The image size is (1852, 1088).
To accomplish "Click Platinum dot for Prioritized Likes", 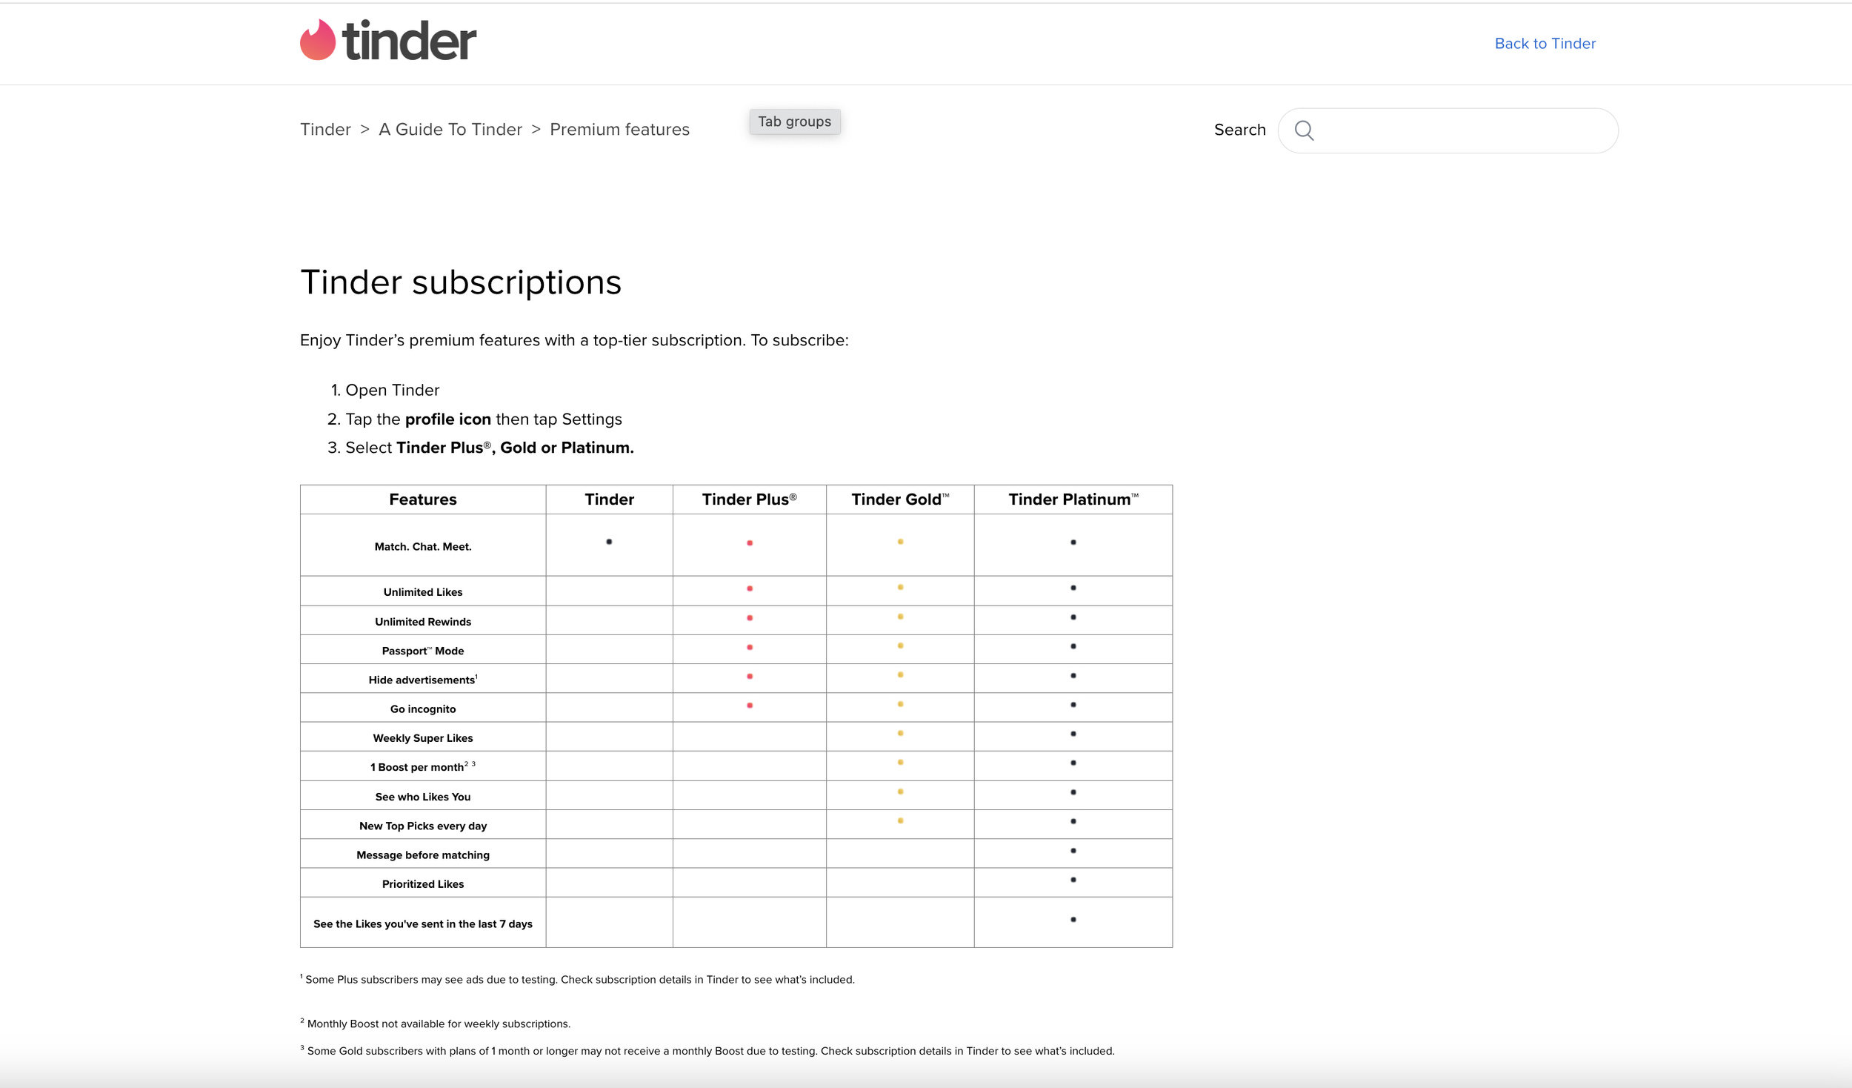I will click(x=1073, y=880).
